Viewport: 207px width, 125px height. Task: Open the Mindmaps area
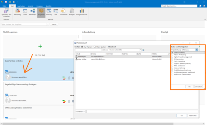33,12
